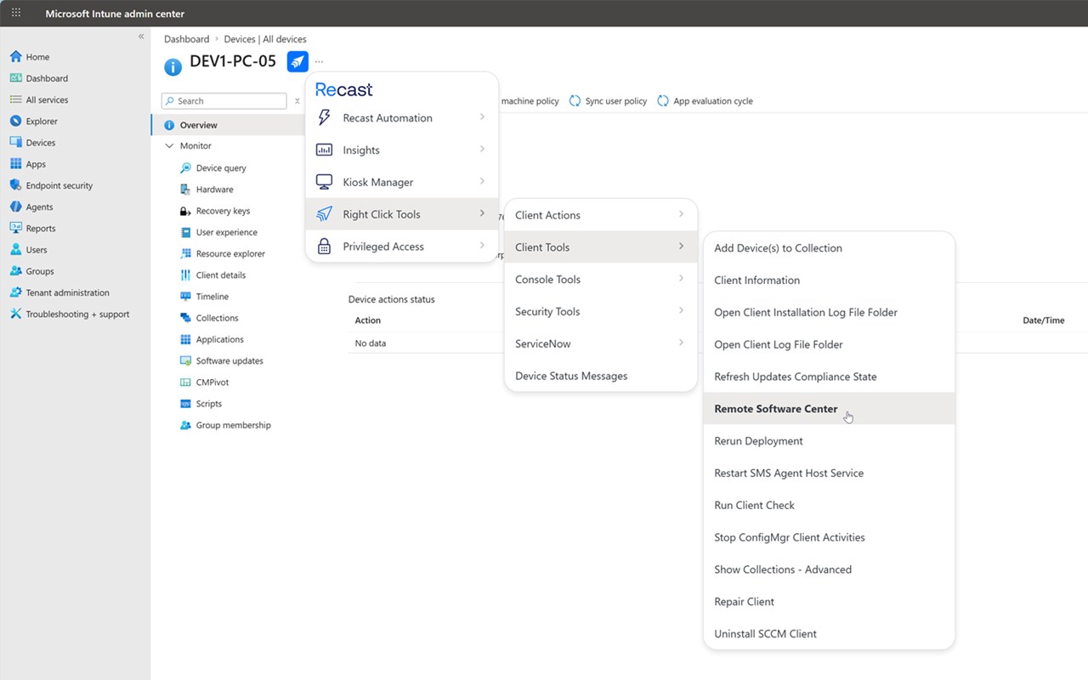Screen dimensions: 1088x680
Task: Click the Devices icon in sidebar
Action: 15,143
